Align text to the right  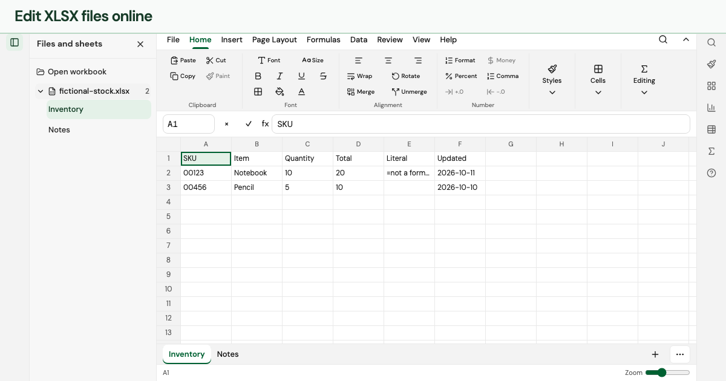tap(418, 60)
